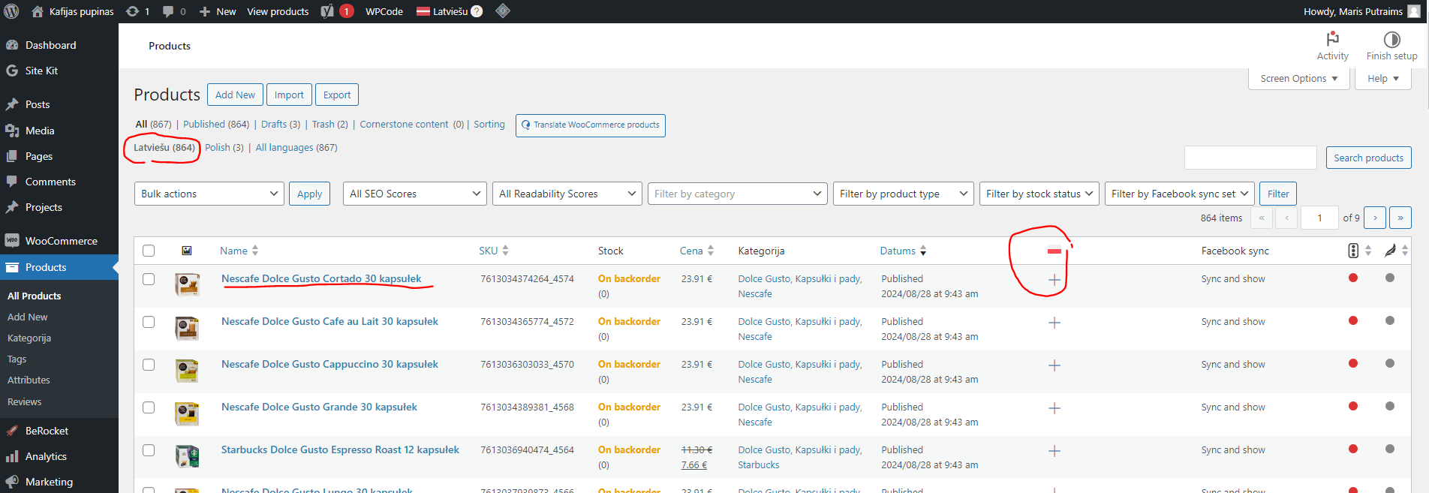Click the Activity panel icon
This screenshot has height=493, width=1429.
pos(1332,40)
